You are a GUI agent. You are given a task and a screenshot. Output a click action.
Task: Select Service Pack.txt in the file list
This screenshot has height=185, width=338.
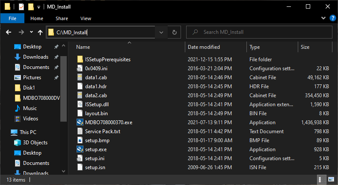[x=102, y=131]
